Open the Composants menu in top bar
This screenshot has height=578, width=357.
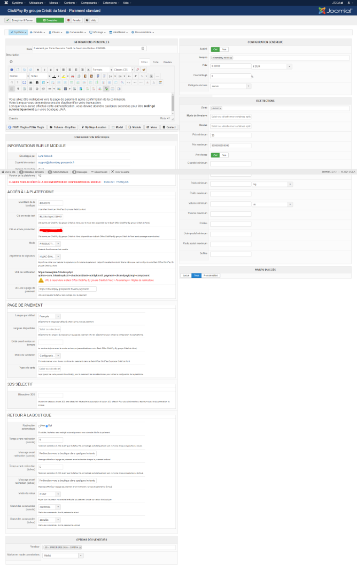90,3
